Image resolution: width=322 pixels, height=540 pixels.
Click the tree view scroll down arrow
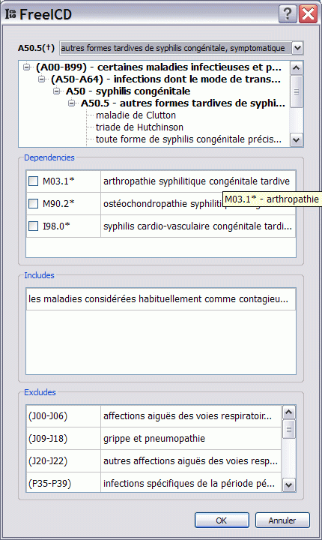tap(297, 139)
